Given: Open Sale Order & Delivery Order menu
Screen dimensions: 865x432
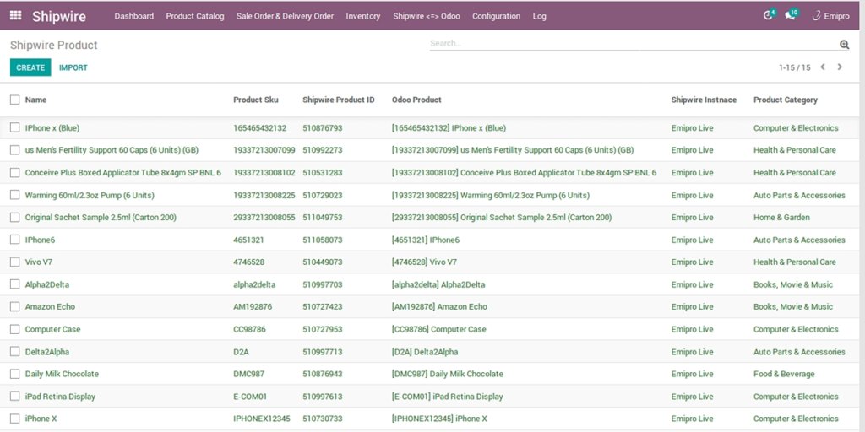Looking at the screenshot, I should pyautogui.click(x=285, y=16).
